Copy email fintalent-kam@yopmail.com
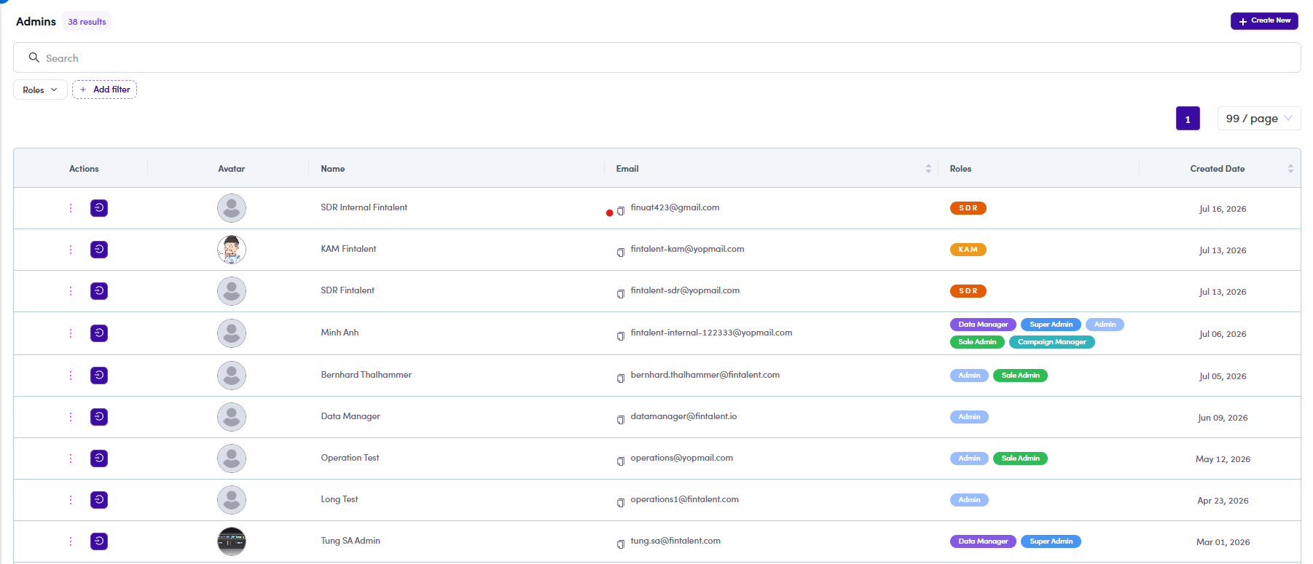The height and width of the screenshot is (564, 1313). pos(621,253)
